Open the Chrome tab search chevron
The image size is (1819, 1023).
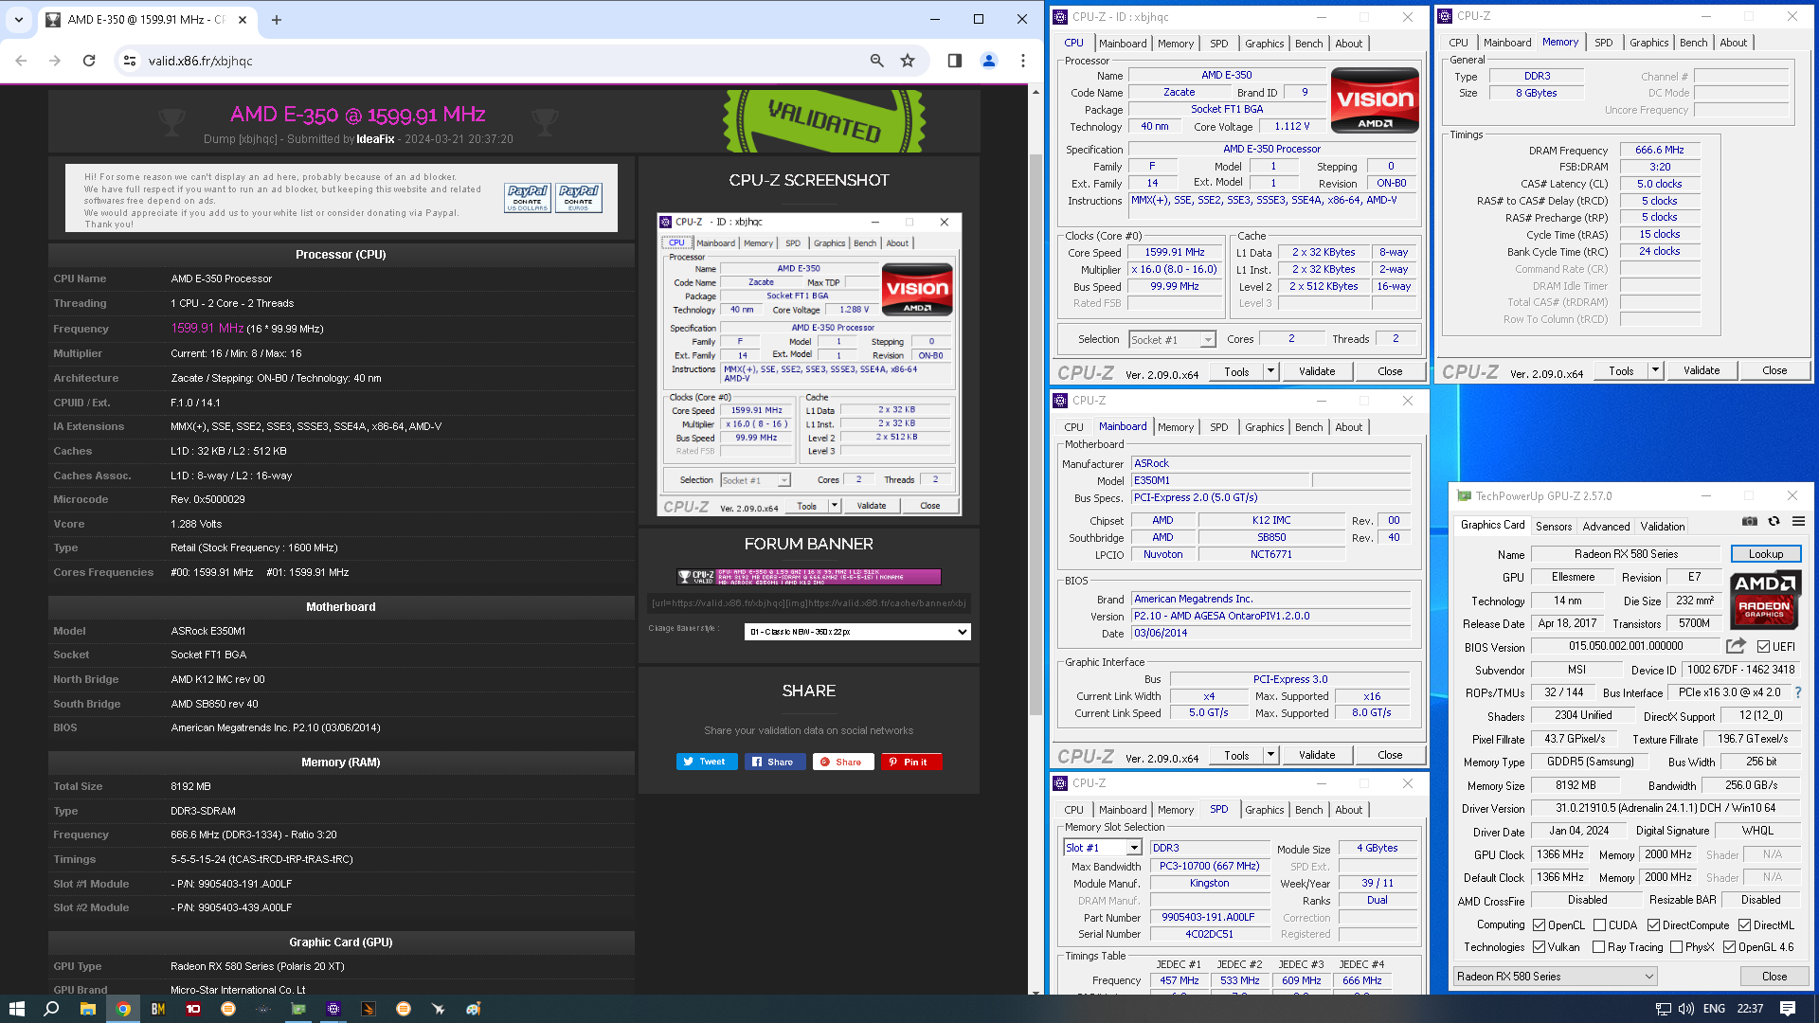(19, 19)
